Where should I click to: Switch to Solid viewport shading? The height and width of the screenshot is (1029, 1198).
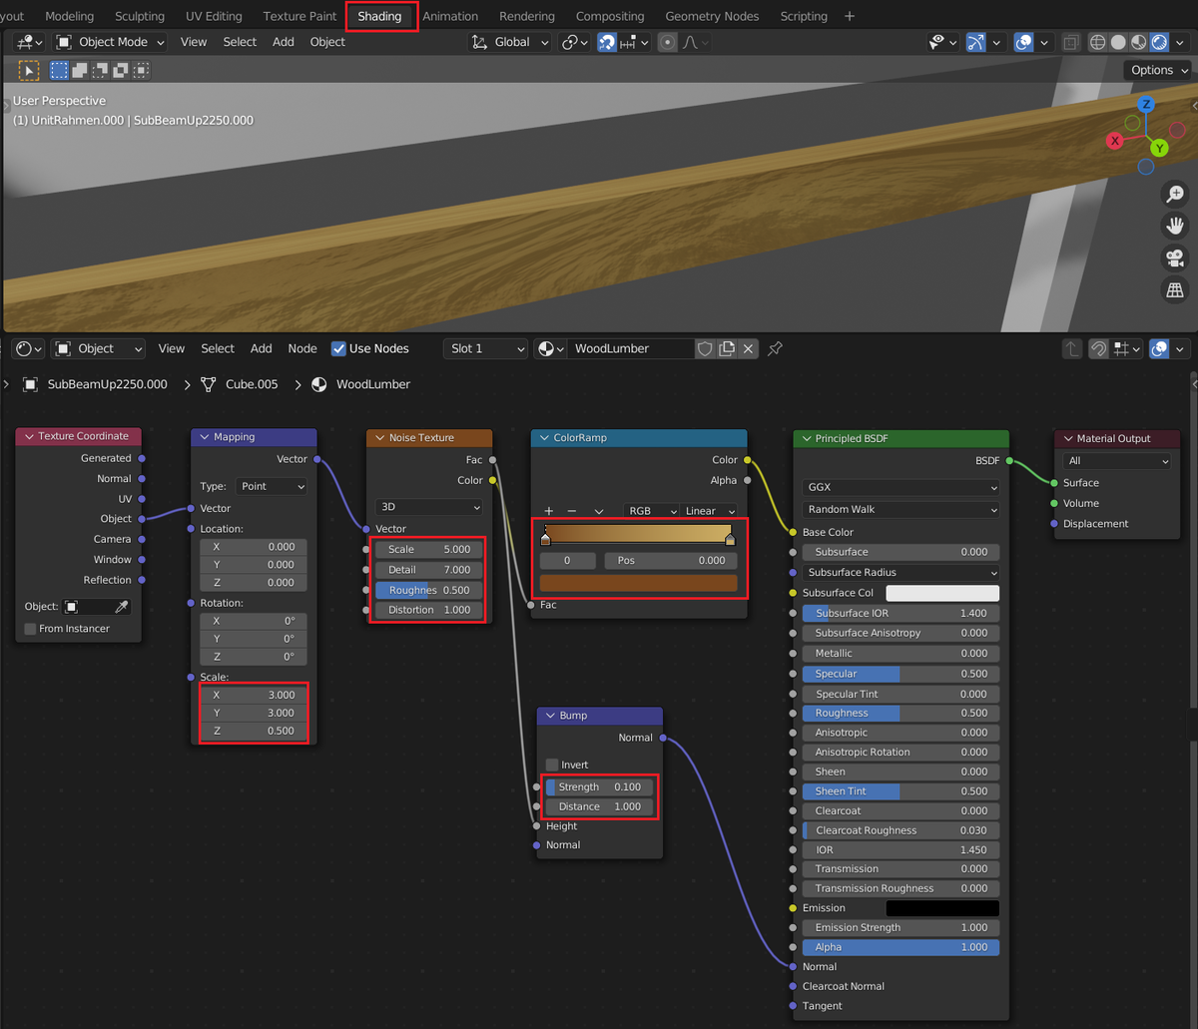(1117, 42)
